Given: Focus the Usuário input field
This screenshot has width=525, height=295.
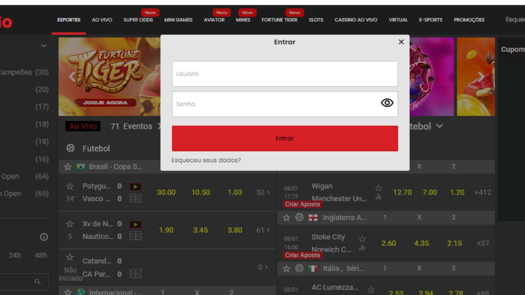Looking at the screenshot, I should [285, 74].
